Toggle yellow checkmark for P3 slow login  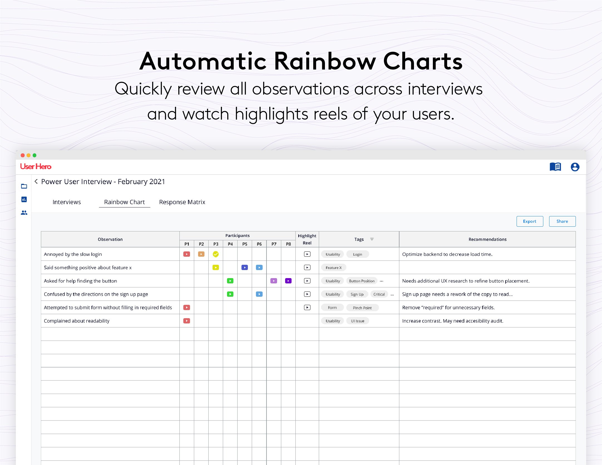pyautogui.click(x=216, y=254)
